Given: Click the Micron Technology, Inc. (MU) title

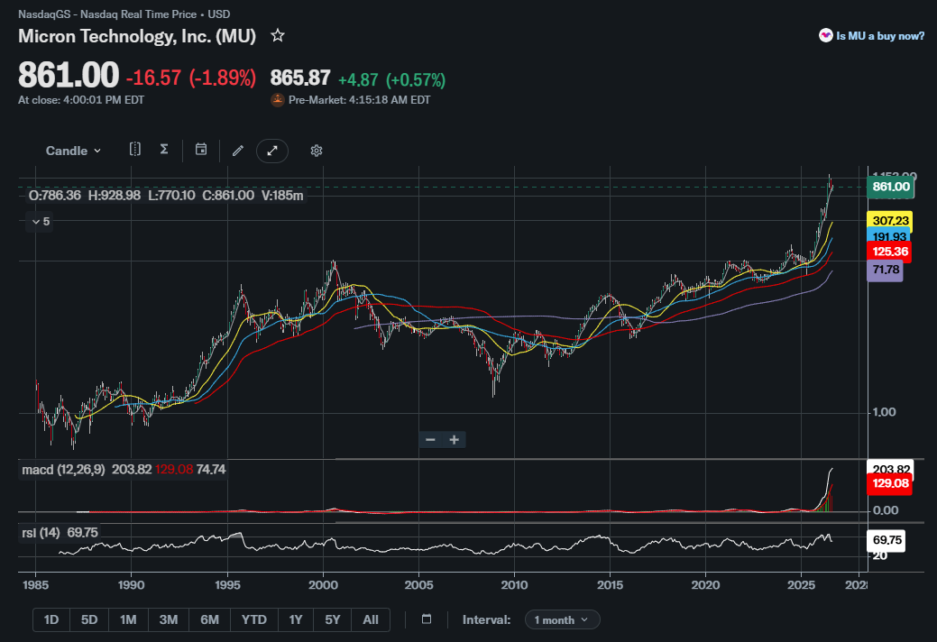Looking at the screenshot, I should 137,36.
